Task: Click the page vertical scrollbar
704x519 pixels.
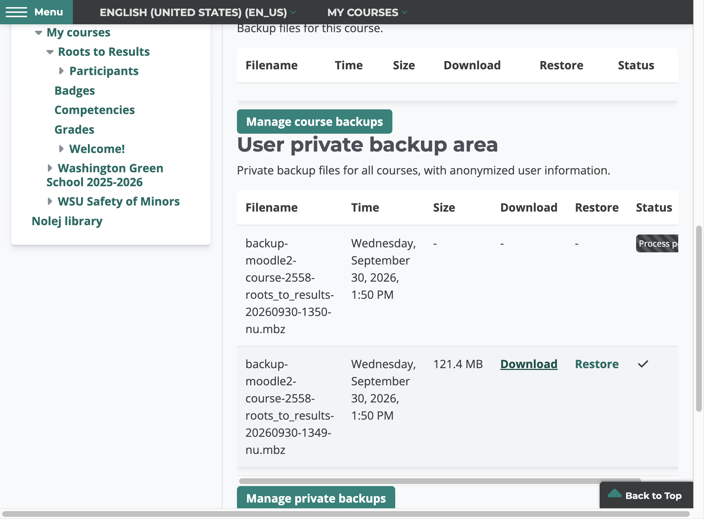Action: pos(699,318)
